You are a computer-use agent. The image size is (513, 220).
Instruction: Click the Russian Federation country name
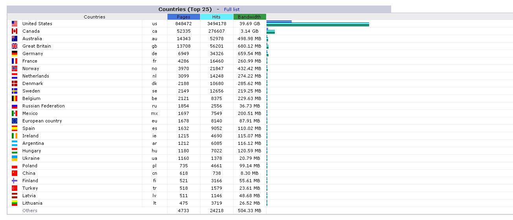(x=44, y=106)
